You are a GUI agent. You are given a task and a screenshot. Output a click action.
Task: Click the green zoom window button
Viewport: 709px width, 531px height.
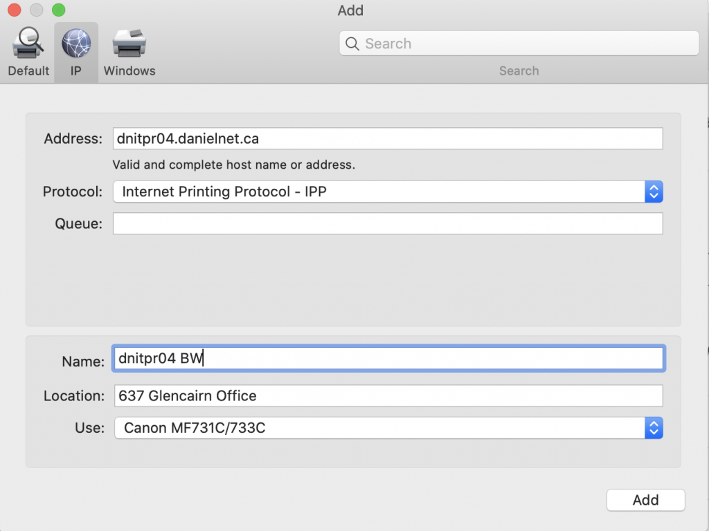point(59,10)
